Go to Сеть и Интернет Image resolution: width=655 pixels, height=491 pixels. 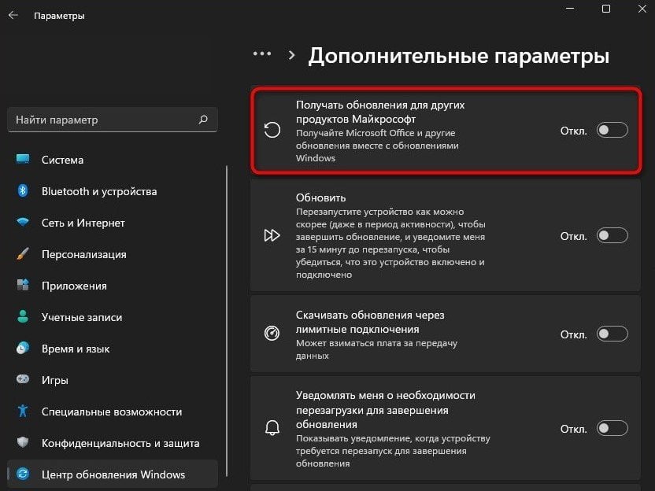point(113,223)
